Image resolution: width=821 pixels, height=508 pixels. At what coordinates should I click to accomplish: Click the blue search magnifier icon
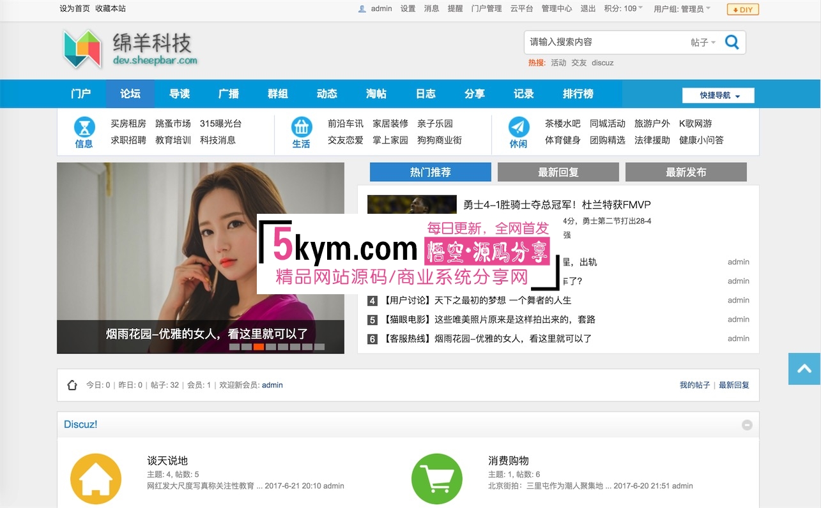pos(732,43)
